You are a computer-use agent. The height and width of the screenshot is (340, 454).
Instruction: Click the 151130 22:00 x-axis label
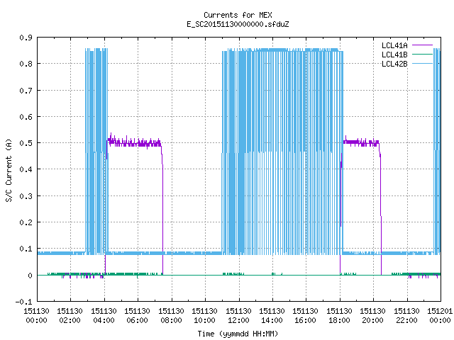pos(406,316)
